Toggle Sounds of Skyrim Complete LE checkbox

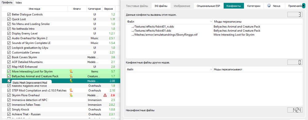click(9, 43)
